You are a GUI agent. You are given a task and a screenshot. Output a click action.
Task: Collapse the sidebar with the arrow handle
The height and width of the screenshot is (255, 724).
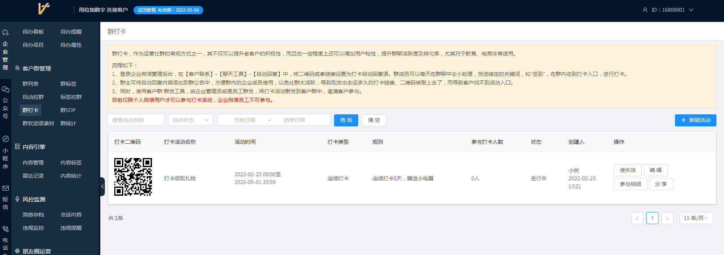102,186
